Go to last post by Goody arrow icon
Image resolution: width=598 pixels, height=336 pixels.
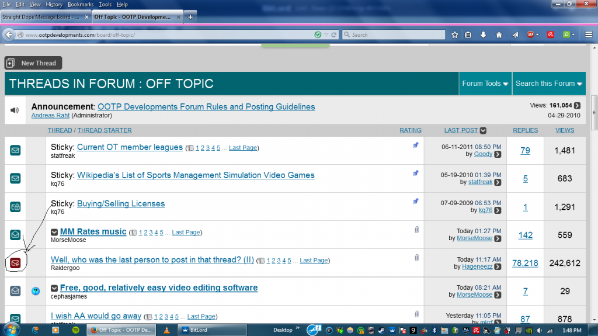click(x=498, y=154)
